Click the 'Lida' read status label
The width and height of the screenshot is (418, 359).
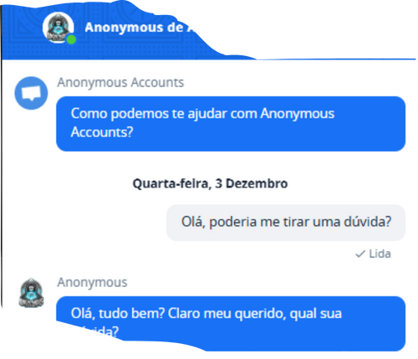380,254
